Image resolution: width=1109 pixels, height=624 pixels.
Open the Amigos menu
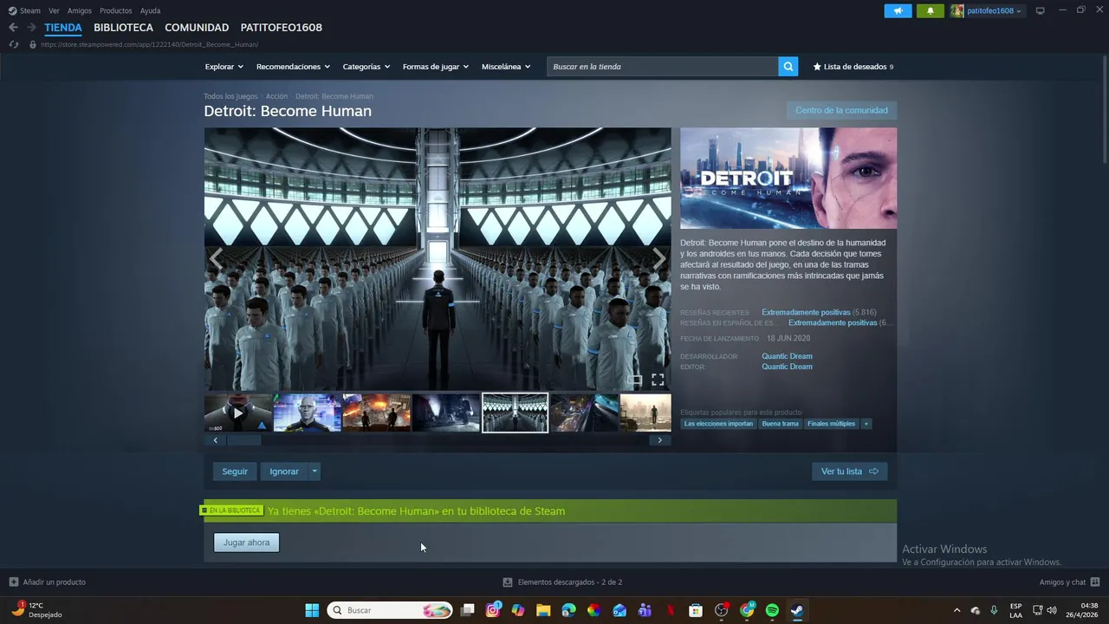[x=80, y=11]
